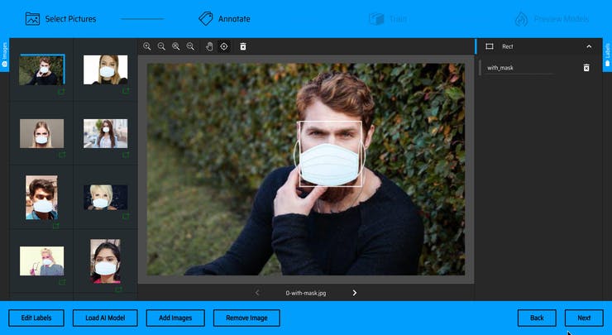This screenshot has height=335, width=612.
Task: Click the zoom out magnifier icon
Action: click(x=161, y=46)
